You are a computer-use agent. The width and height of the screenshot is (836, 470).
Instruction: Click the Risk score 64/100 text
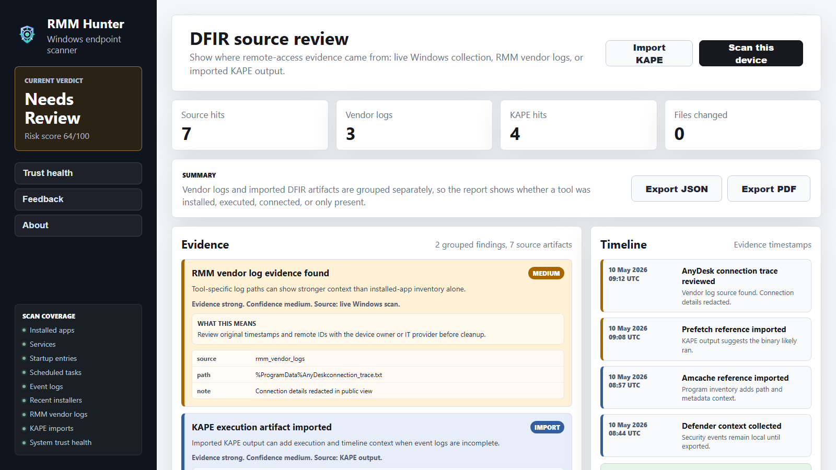(57, 136)
